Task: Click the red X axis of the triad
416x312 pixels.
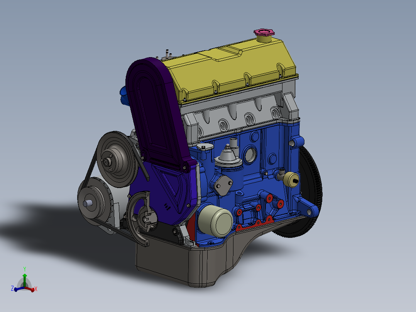Action: coord(31,288)
